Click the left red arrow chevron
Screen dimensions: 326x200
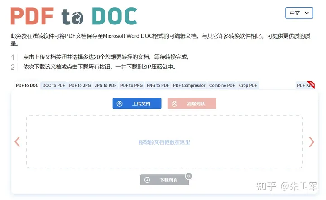tap(18, 142)
